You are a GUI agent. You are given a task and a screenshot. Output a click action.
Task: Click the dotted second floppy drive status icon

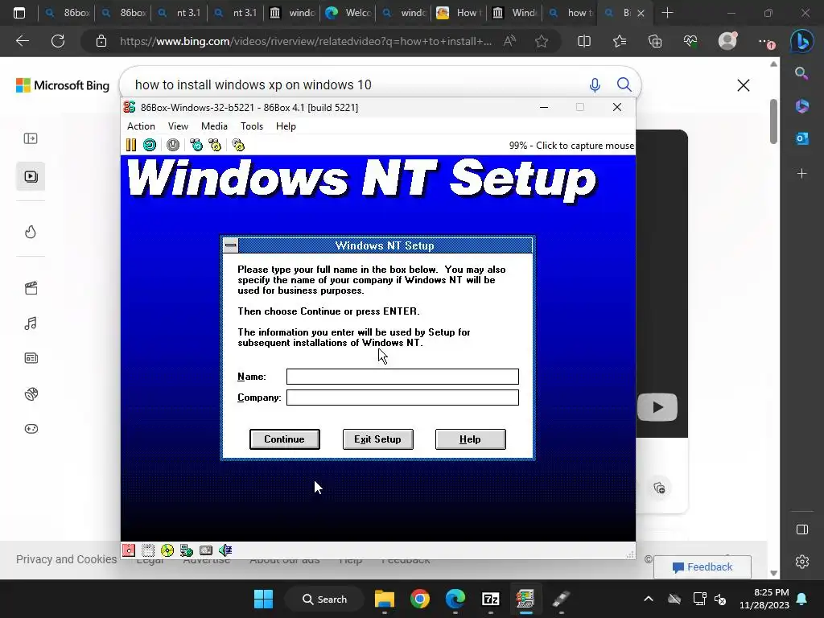click(x=148, y=550)
